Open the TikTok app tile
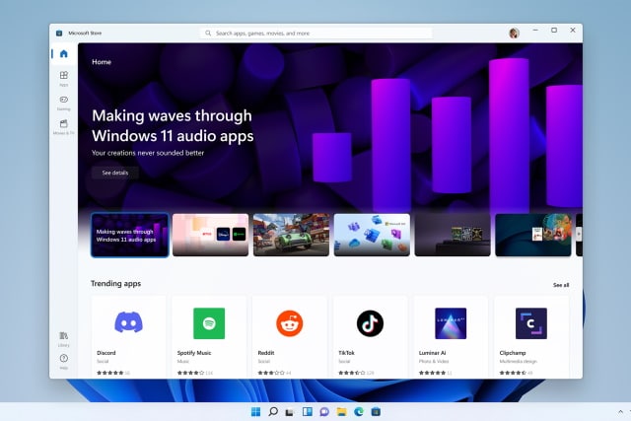Image resolution: width=631 pixels, height=421 pixels. 370,335
